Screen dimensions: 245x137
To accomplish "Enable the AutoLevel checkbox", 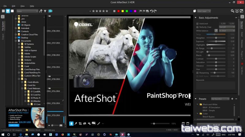I will (197, 23).
